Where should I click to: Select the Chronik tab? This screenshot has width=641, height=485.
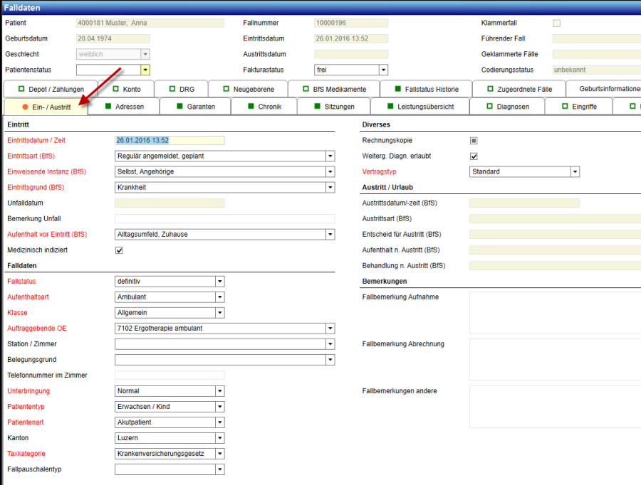[x=269, y=107]
